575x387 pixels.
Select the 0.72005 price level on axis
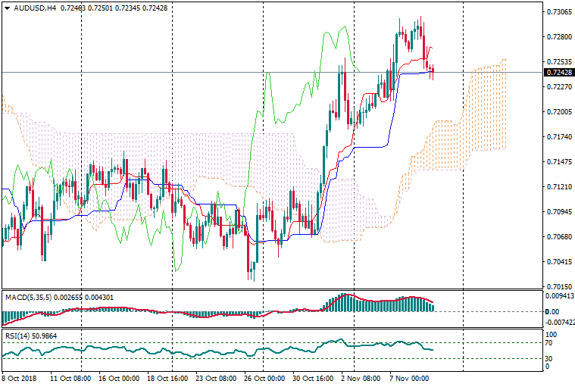[557, 112]
